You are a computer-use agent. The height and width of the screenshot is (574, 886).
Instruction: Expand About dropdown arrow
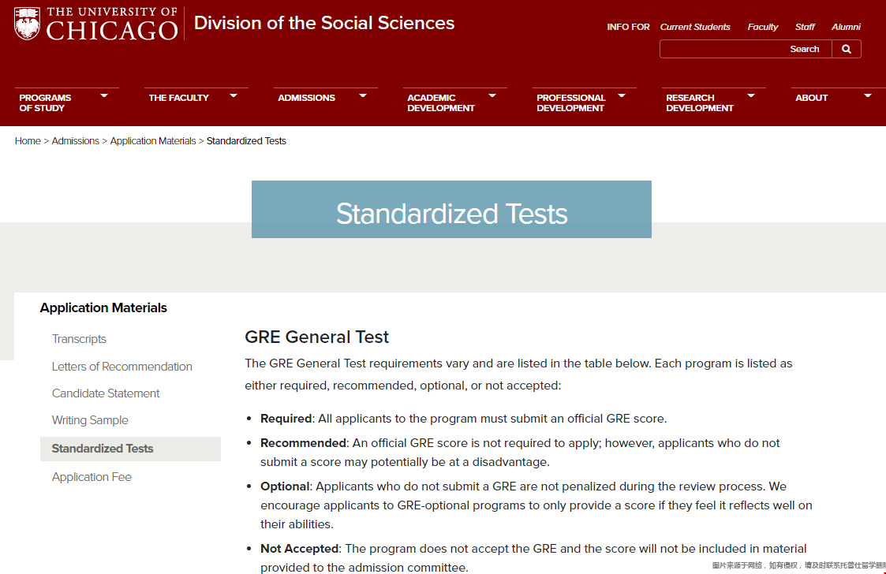(x=867, y=96)
